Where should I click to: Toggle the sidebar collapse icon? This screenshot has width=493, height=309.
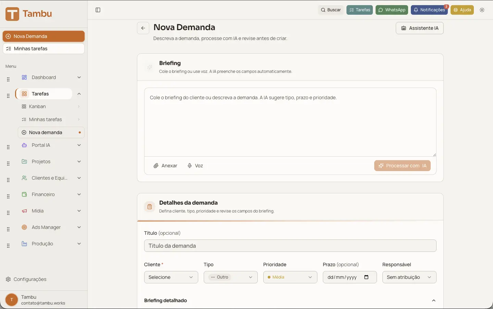[98, 10]
